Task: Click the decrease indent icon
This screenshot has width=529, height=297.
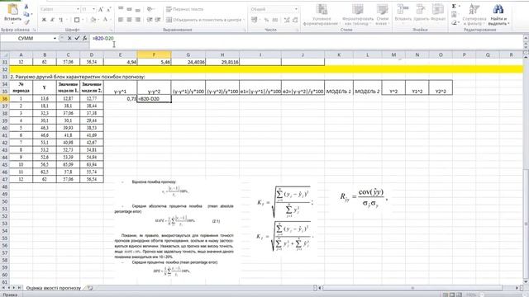Action: click(x=150, y=20)
